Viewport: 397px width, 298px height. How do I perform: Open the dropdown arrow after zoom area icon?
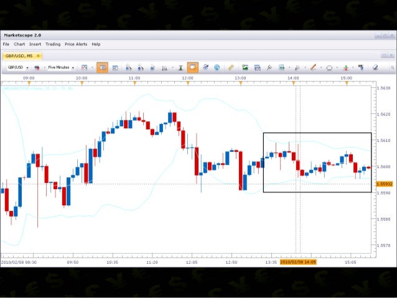(172, 68)
